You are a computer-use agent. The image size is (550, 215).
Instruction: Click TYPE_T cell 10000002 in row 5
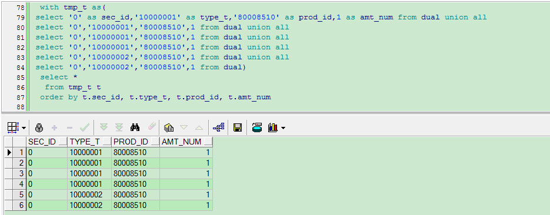coord(89,194)
